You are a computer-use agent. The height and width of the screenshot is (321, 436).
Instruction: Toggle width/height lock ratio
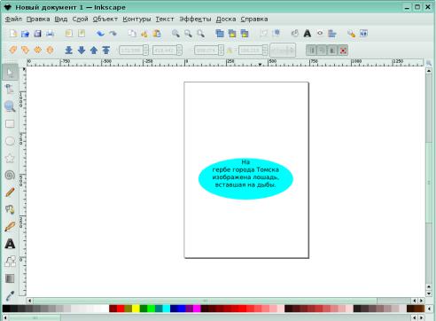point(230,51)
